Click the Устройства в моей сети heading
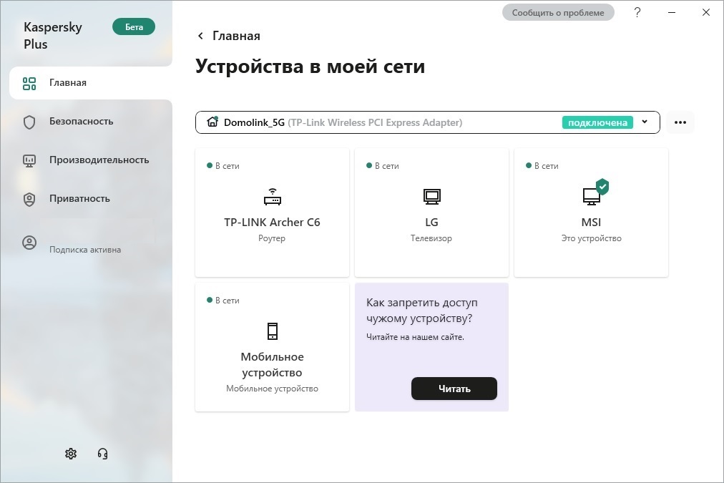 [310, 67]
